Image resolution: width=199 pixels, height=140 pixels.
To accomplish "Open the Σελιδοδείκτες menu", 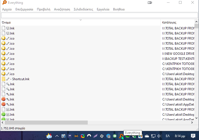I will pyautogui.click(x=83, y=9).
